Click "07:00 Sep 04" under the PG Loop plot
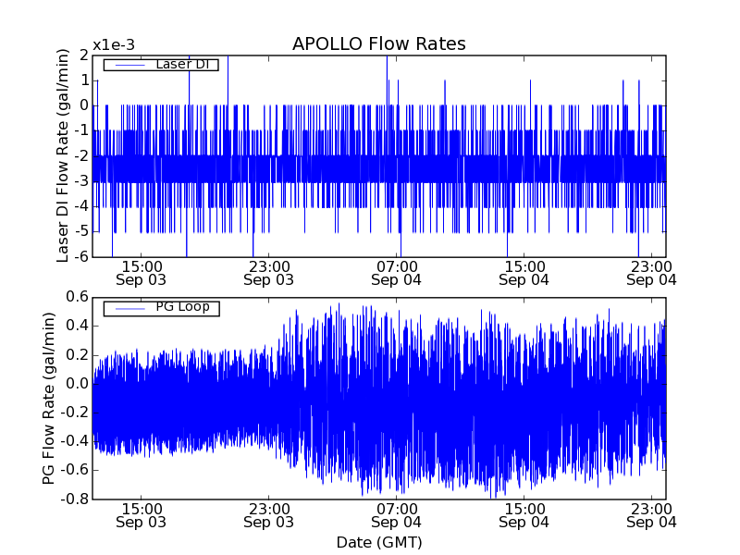 point(397,516)
